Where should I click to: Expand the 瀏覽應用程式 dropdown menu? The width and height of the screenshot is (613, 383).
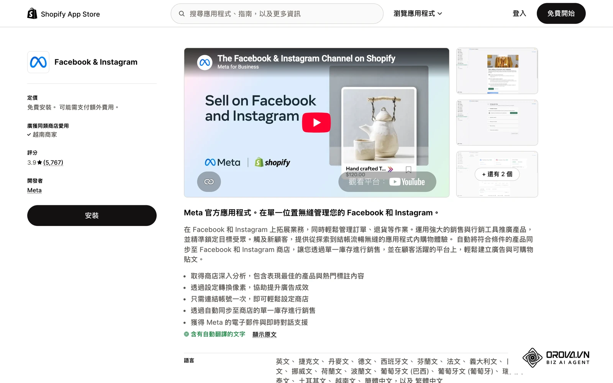tap(418, 13)
